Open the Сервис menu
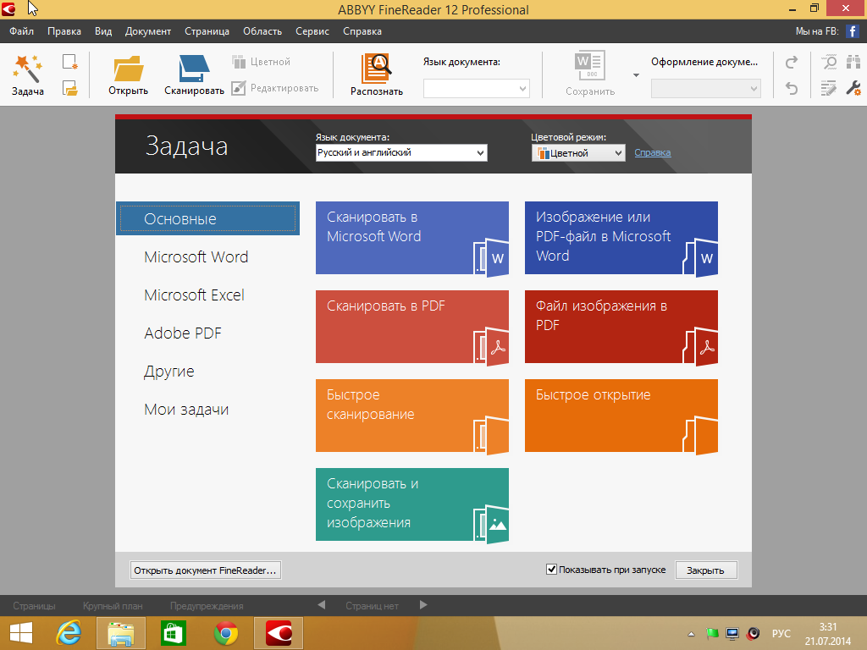The image size is (867, 650). point(312,31)
